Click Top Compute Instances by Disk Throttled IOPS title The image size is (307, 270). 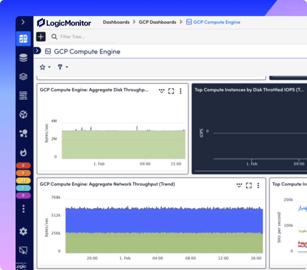[x=249, y=90]
